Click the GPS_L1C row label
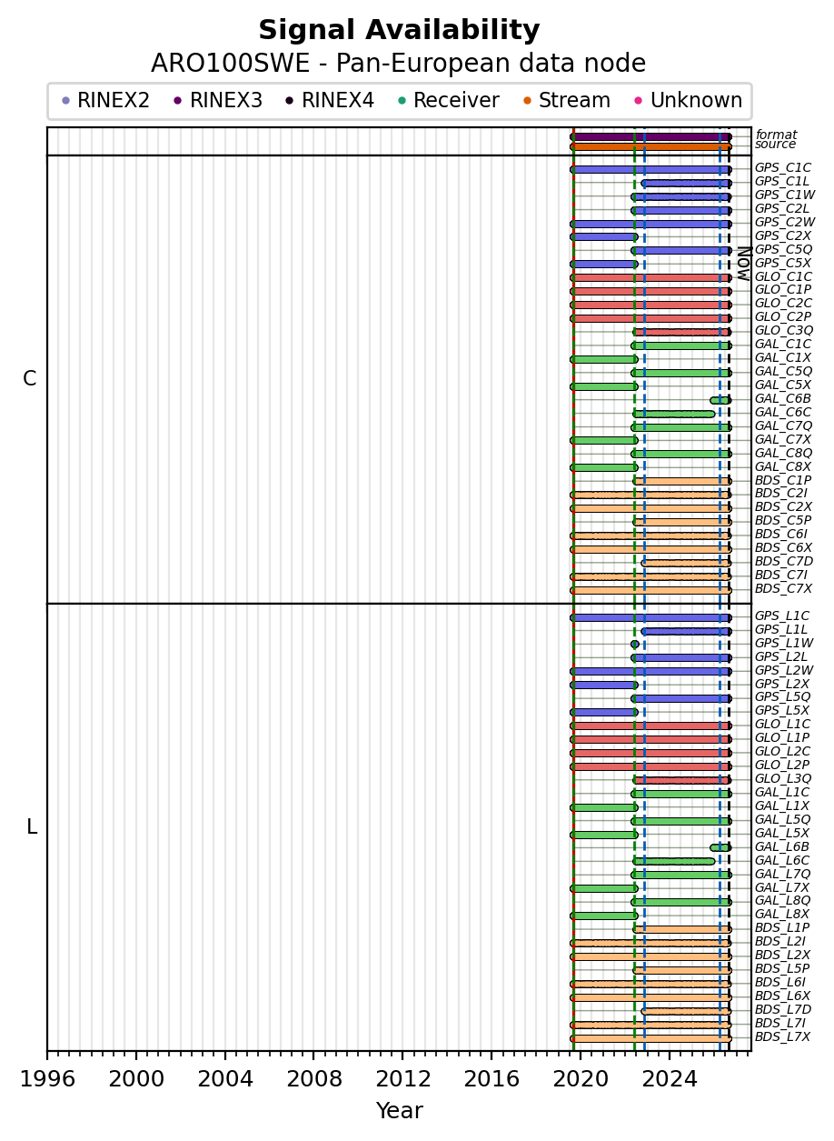 pos(782,616)
